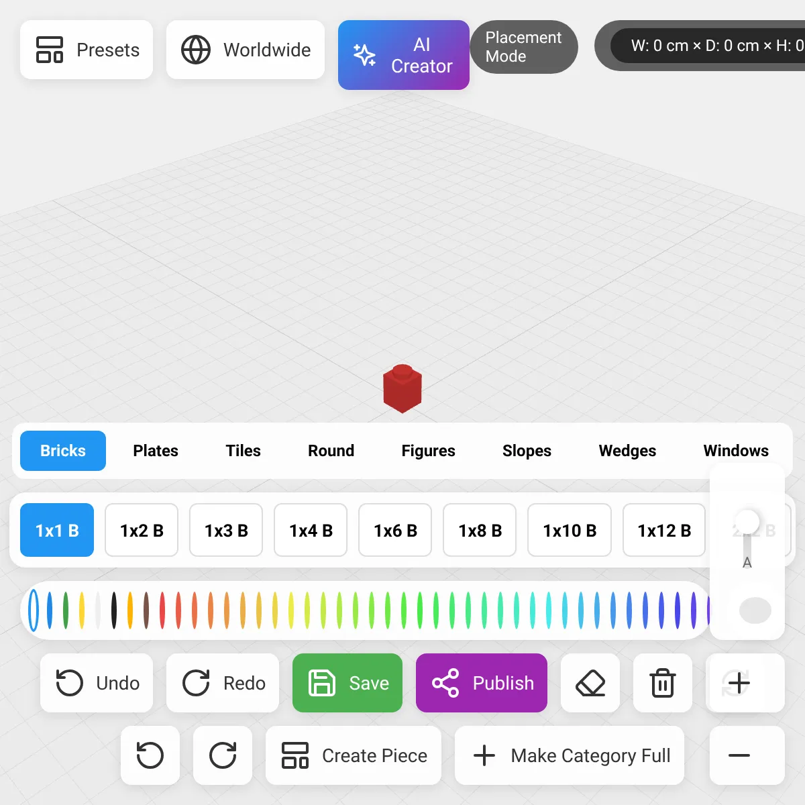Click the trash can delete icon

(x=663, y=683)
